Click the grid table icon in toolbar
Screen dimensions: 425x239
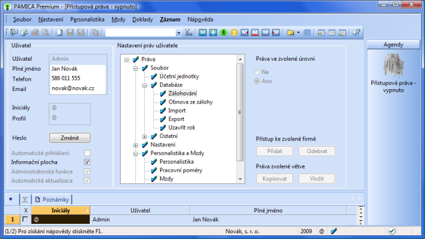tap(307, 32)
